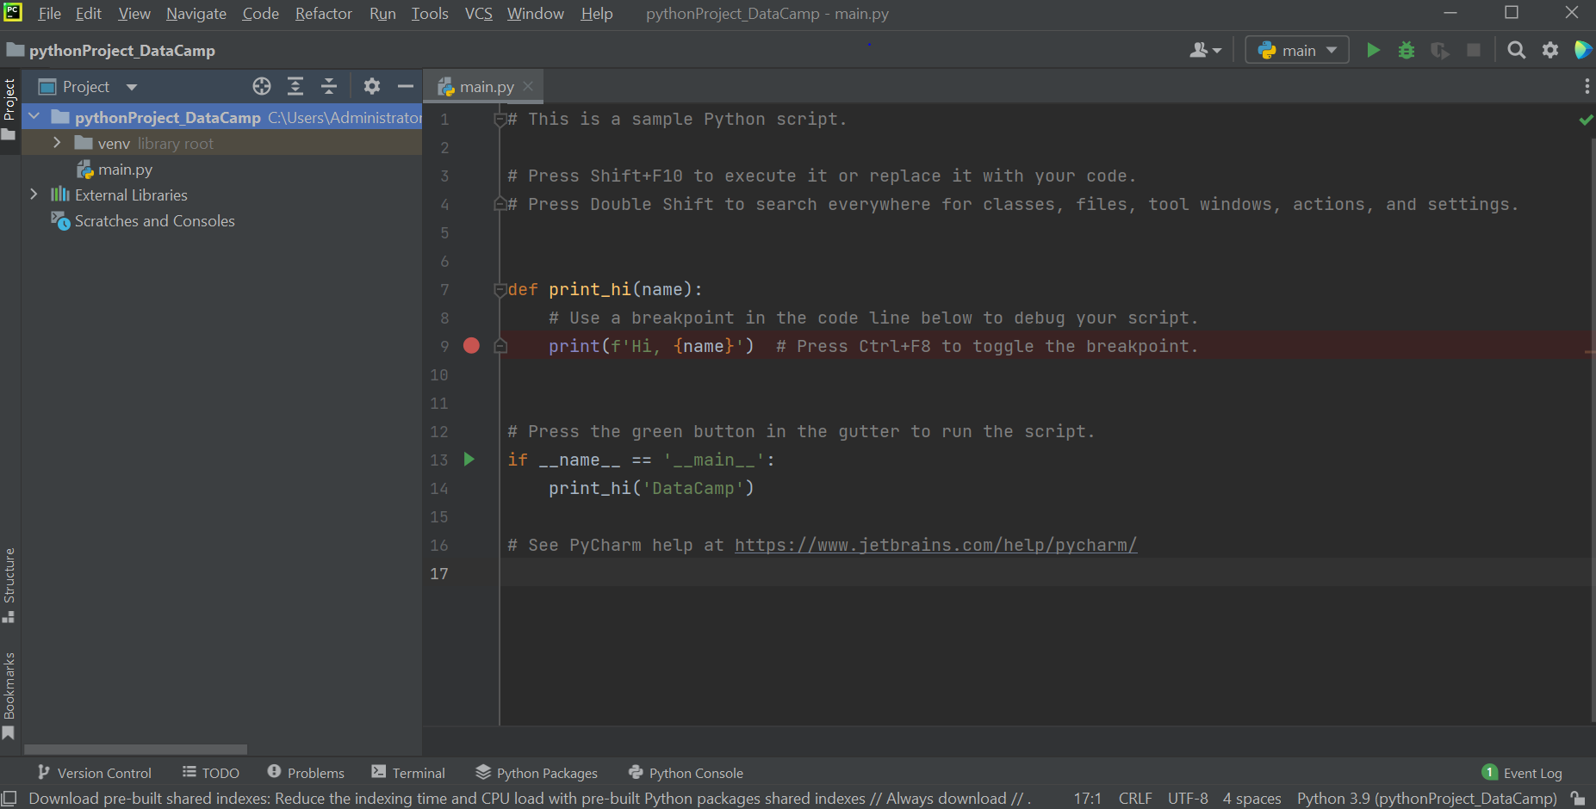Start the debugger for main
The width and height of the screenshot is (1596, 809).
click(x=1407, y=50)
